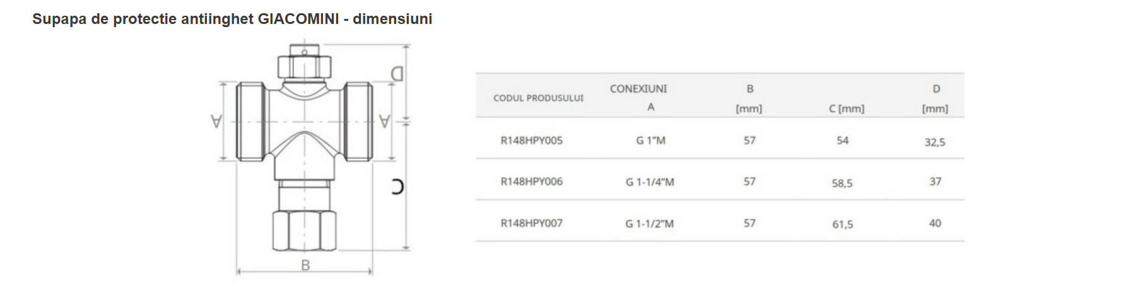
Task: Click the G 1"M connection cell
Action: tap(650, 141)
